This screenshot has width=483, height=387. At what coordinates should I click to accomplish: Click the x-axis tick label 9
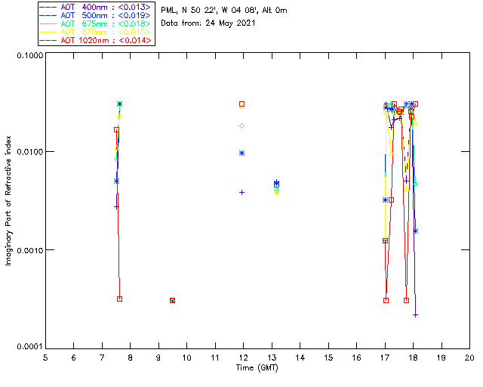point(158,358)
